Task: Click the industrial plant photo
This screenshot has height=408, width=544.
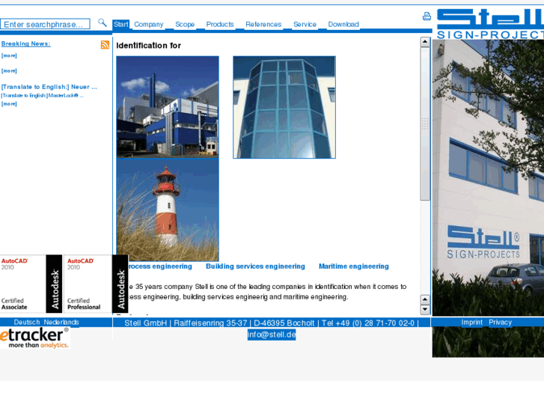Action: (x=168, y=107)
